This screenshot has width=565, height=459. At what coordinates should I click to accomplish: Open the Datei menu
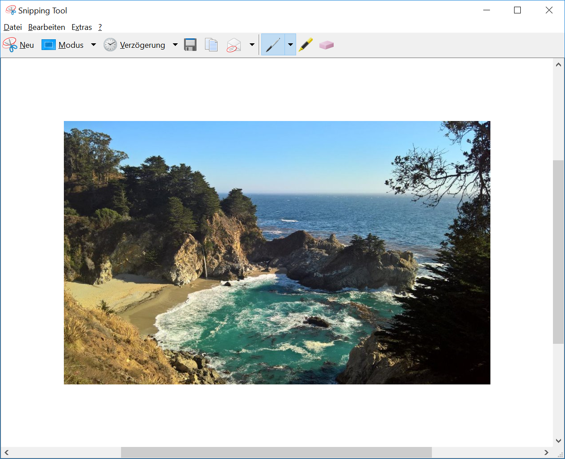pyautogui.click(x=13, y=27)
